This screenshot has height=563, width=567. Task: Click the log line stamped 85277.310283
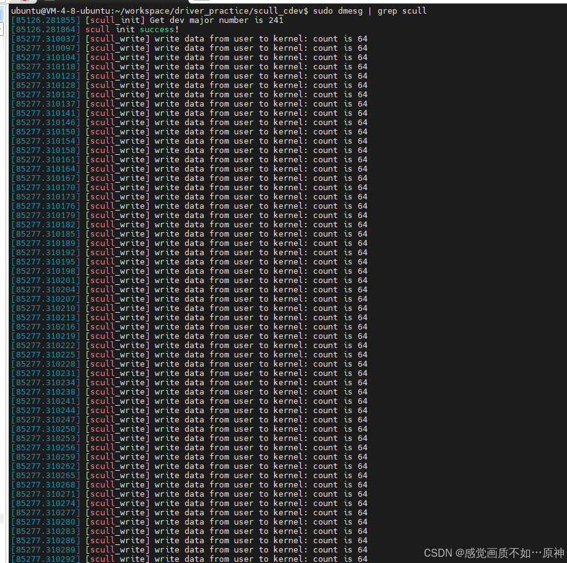click(189, 531)
